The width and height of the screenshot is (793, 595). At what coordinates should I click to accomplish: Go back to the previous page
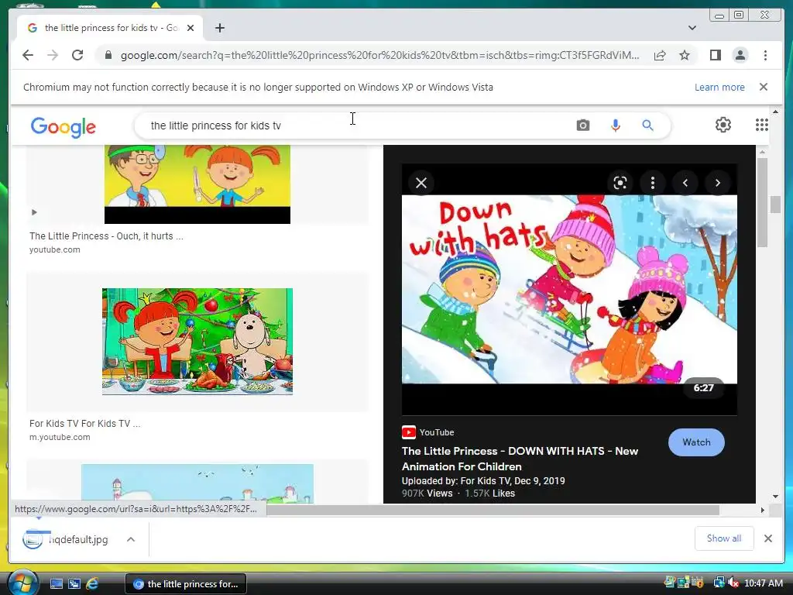coord(28,55)
